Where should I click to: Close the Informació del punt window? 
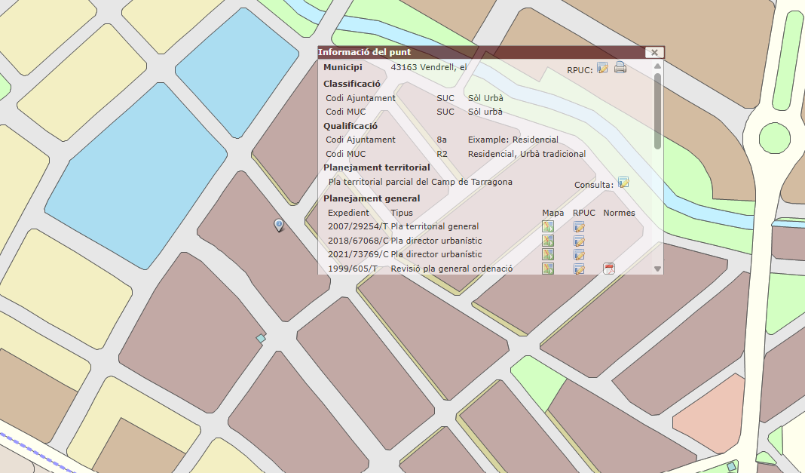pyautogui.click(x=653, y=52)
